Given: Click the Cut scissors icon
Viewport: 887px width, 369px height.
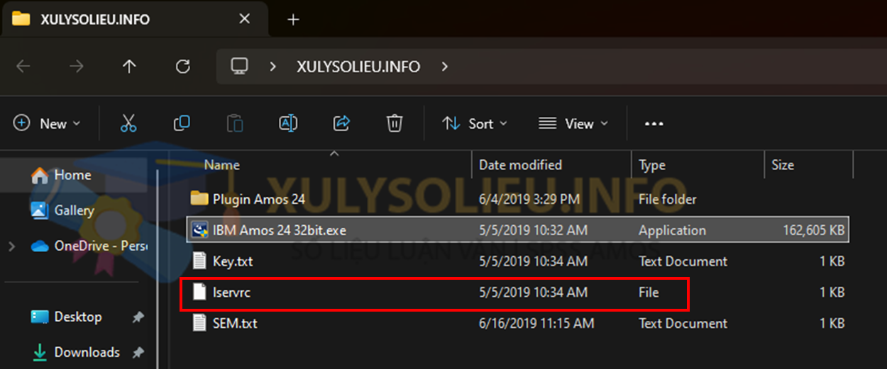Looking at the screenshot, I should 128,123.
